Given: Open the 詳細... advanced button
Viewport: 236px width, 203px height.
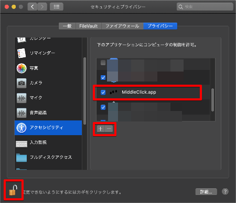Looking at the screenshot, I should [x=206, y=192].
